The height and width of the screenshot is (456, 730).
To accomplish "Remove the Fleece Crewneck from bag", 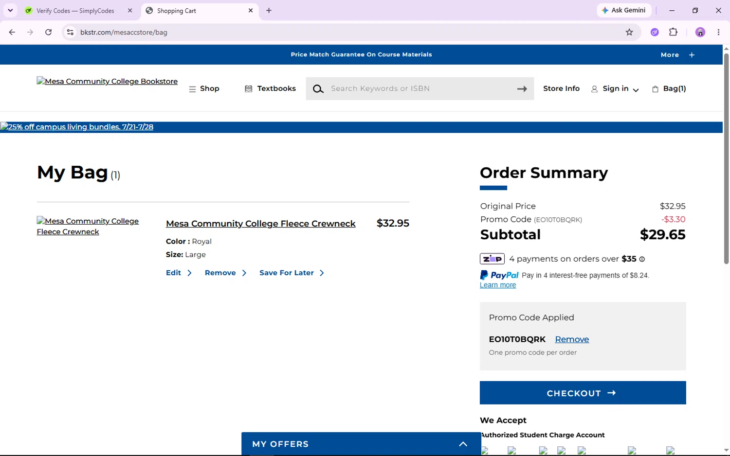I will coord(225,273).
